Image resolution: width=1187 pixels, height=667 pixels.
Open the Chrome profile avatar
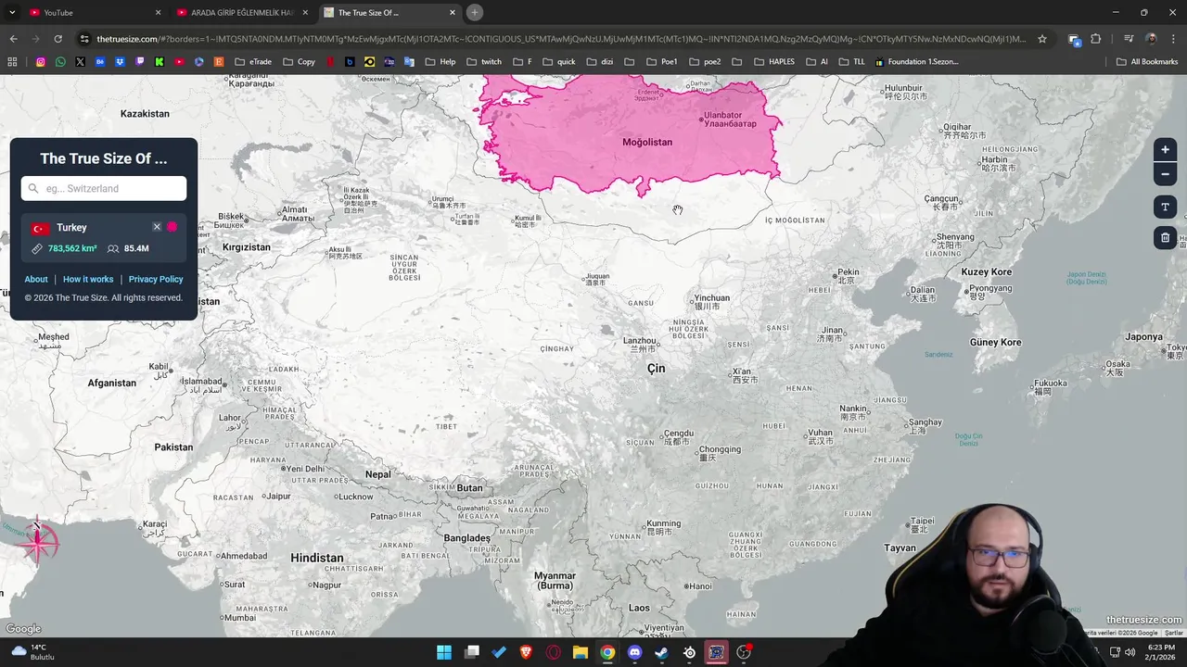pyautogui.click(x=1151, y=39)
